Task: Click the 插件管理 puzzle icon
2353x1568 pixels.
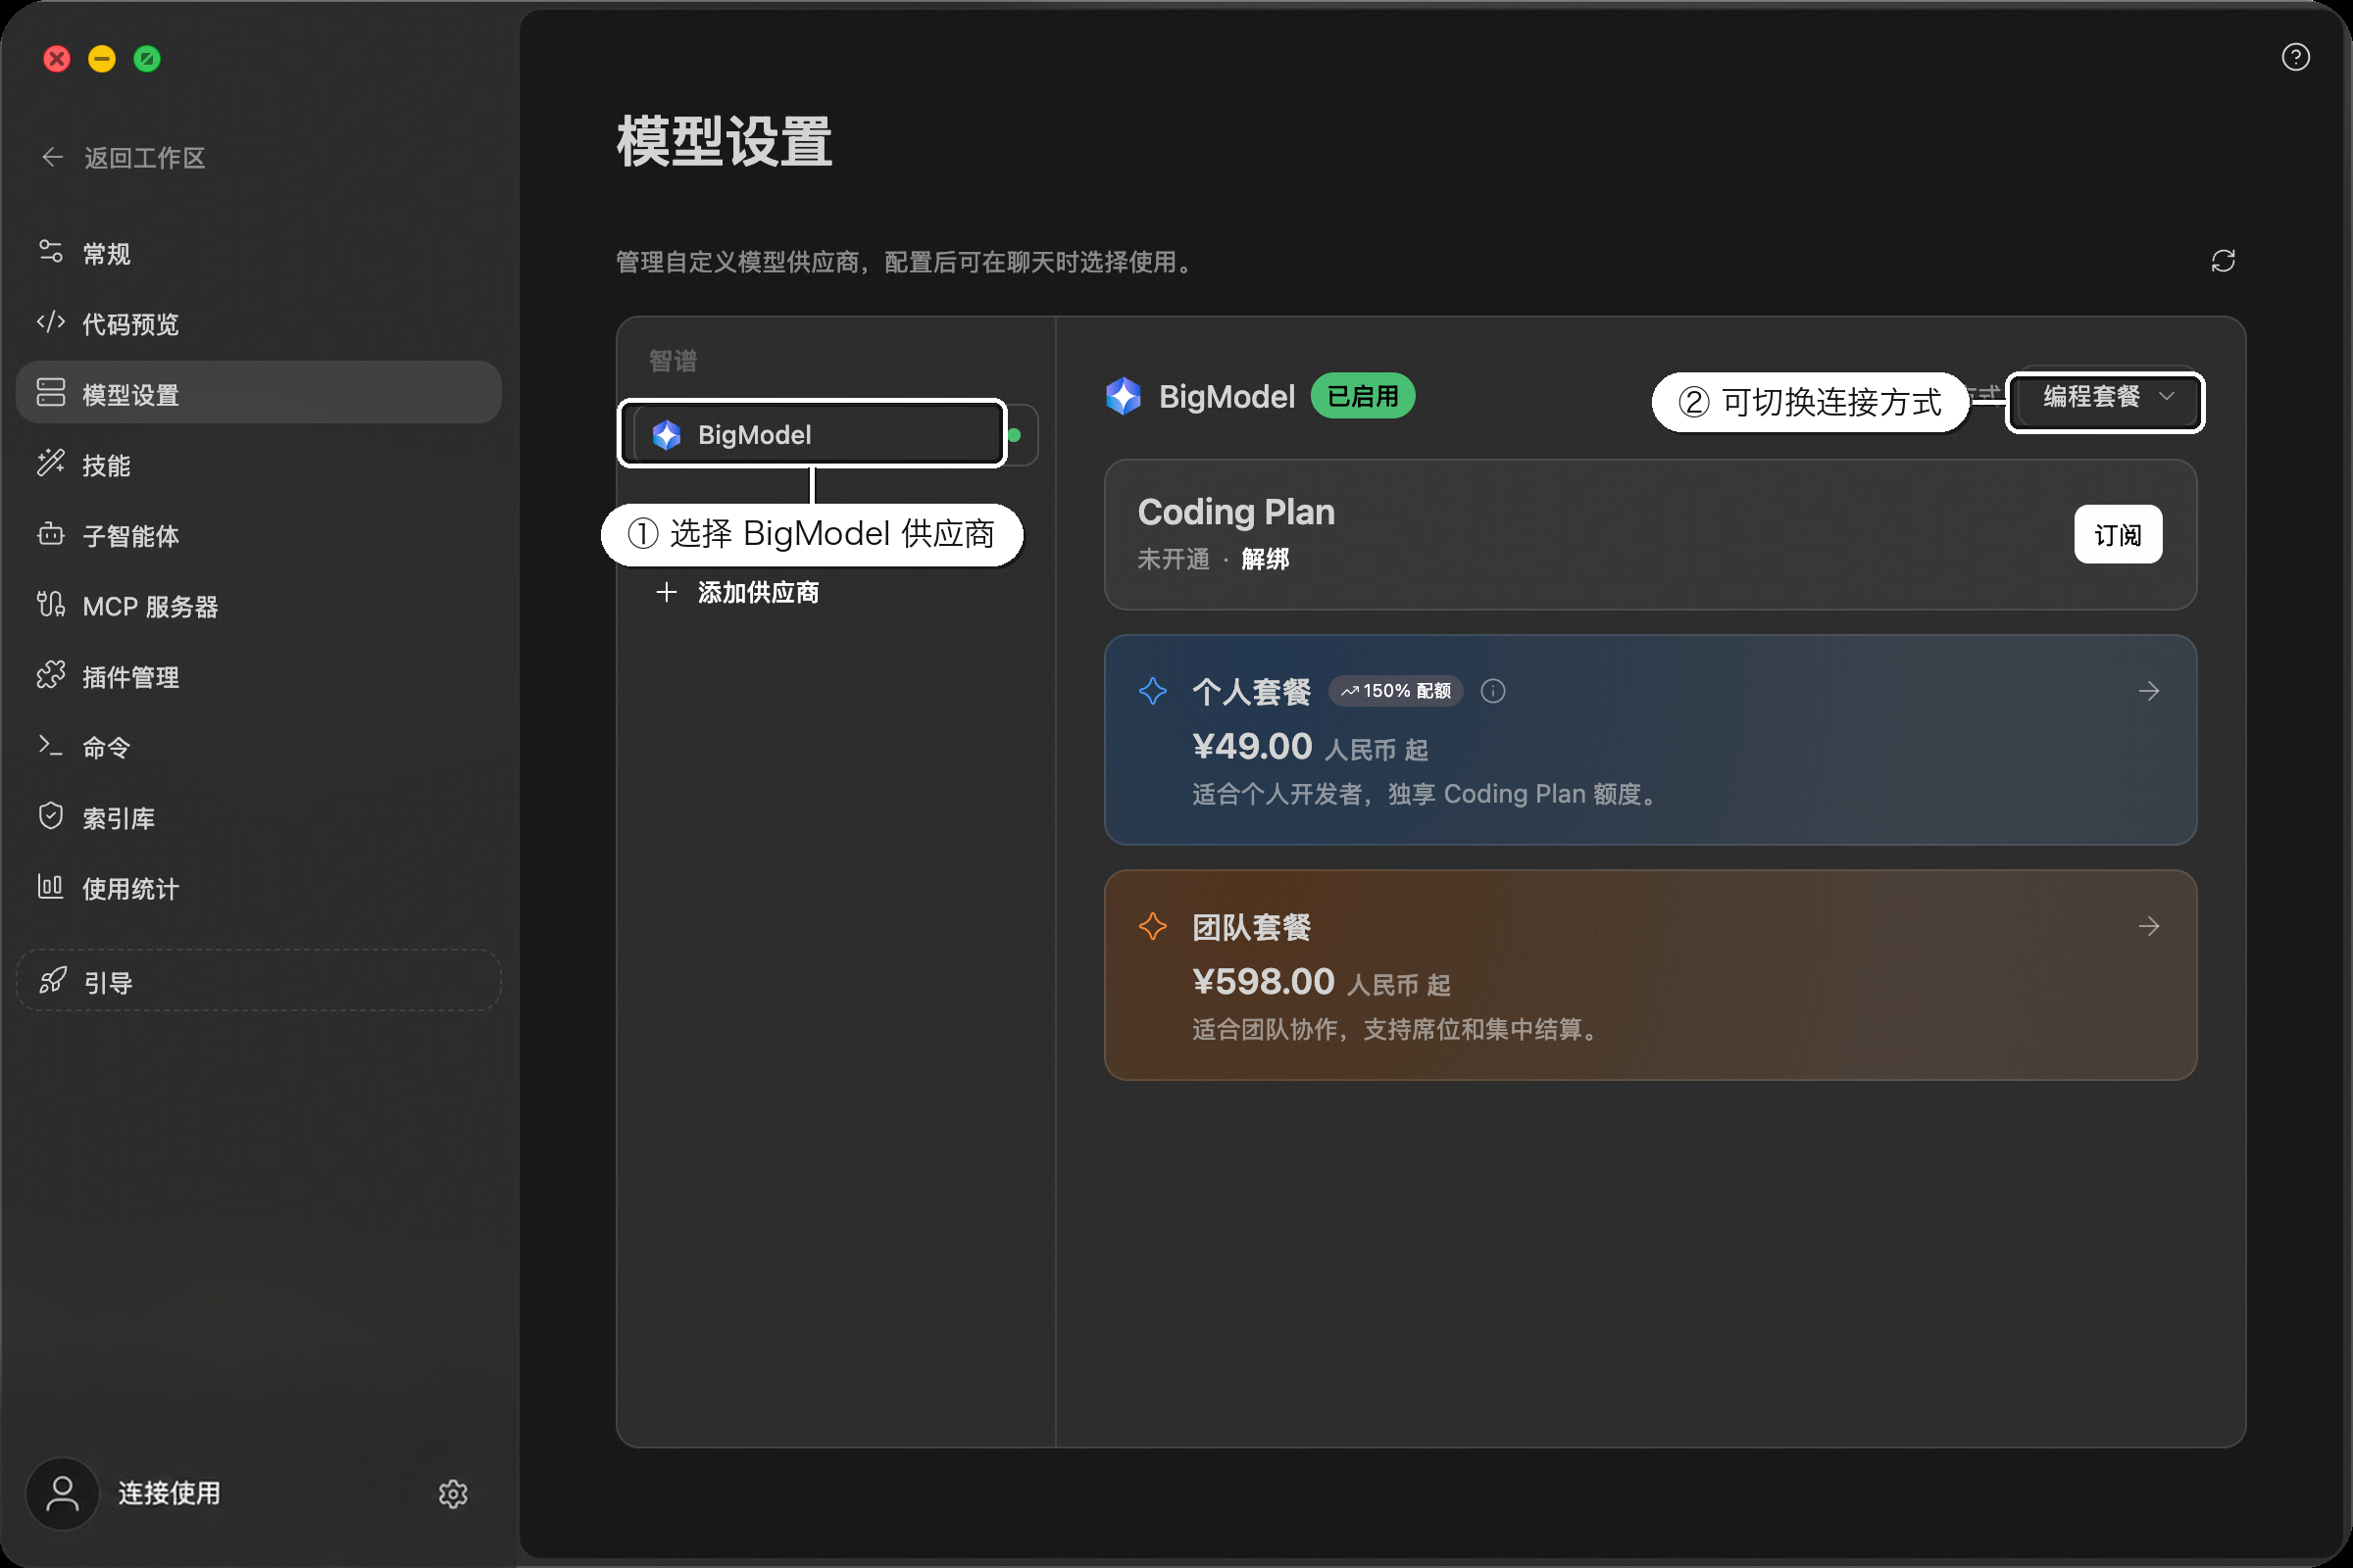Action: click(x=51, y=676)
